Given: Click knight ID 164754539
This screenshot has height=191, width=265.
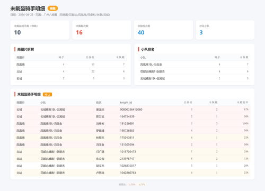Looking at the screenshot, I should tap(127, 116).
